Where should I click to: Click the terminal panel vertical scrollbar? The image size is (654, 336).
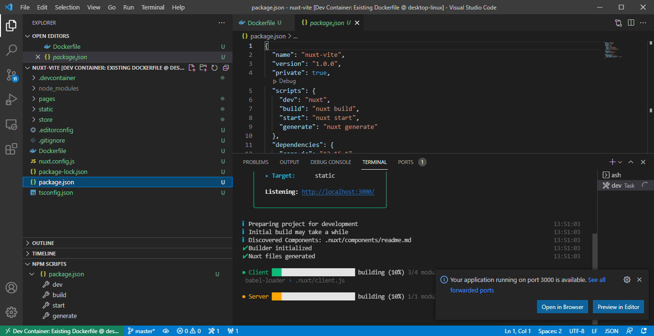[x=595, y=251]
